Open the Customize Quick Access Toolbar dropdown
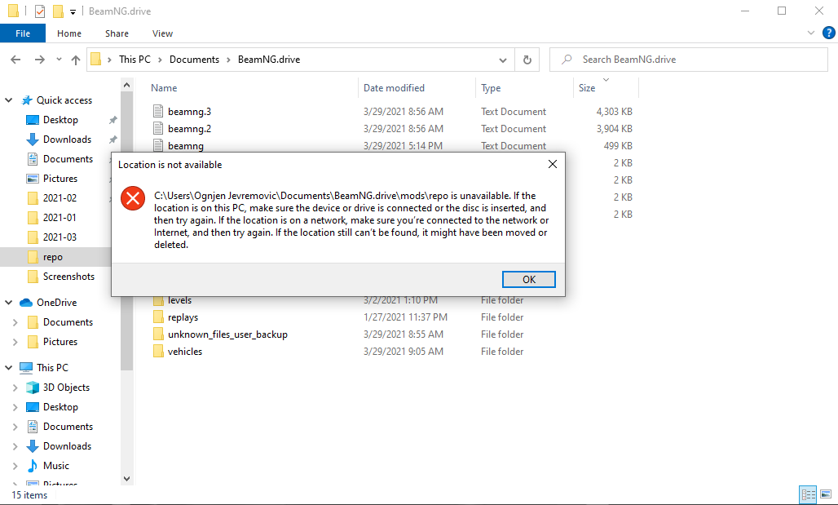 point(73,11)
